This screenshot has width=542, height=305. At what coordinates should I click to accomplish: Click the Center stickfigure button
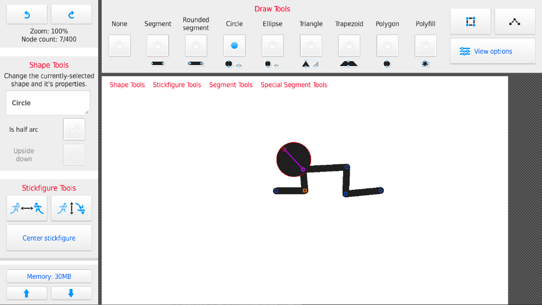pos(49,238)
